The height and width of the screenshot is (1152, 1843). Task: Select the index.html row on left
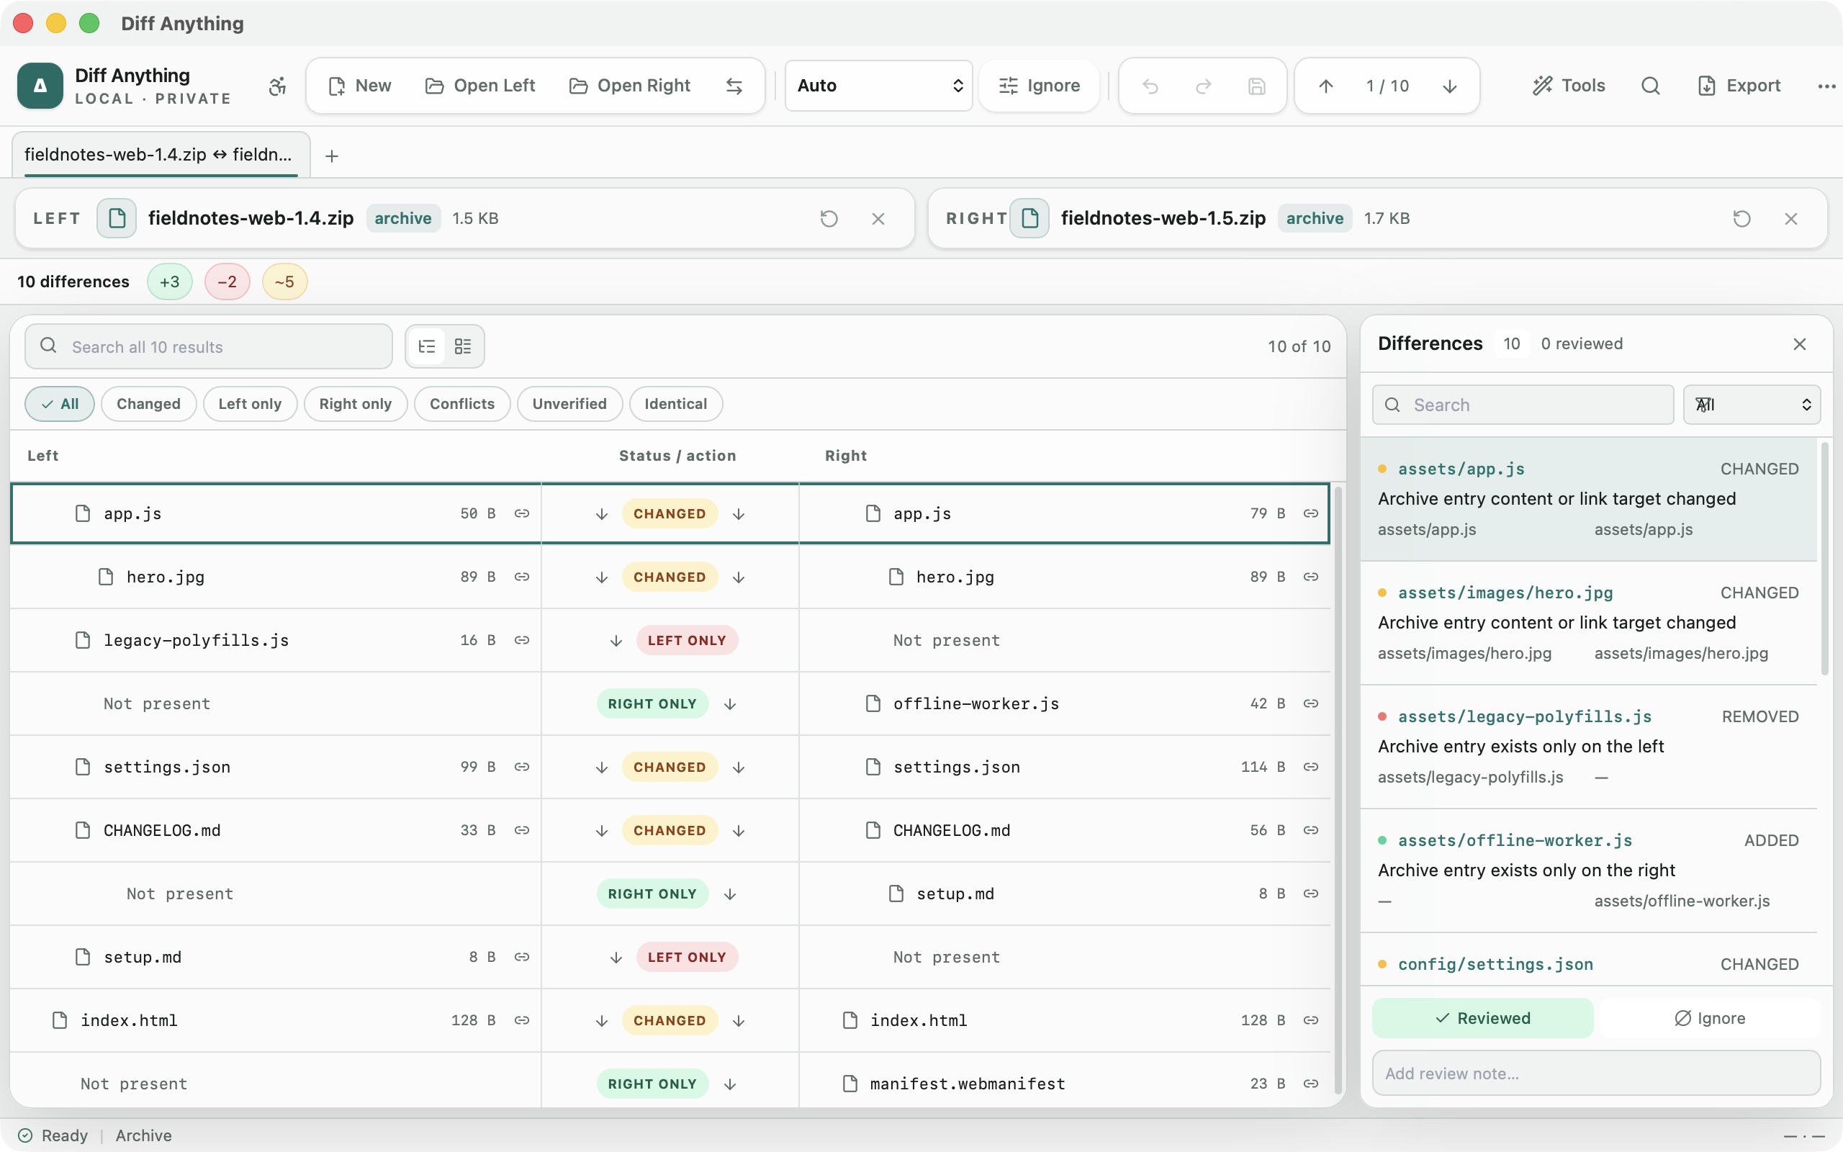pyautogui.click(x=276, y=1020)
